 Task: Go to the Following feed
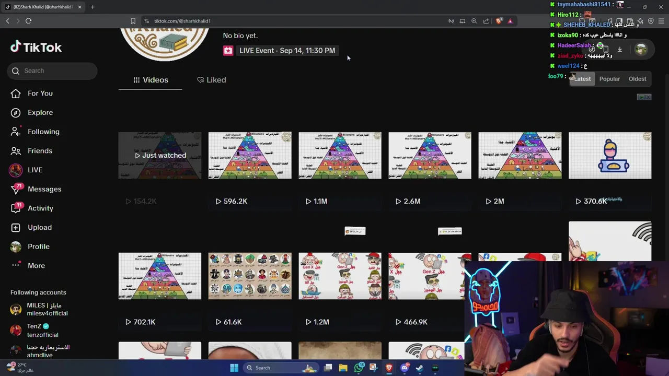36,132
